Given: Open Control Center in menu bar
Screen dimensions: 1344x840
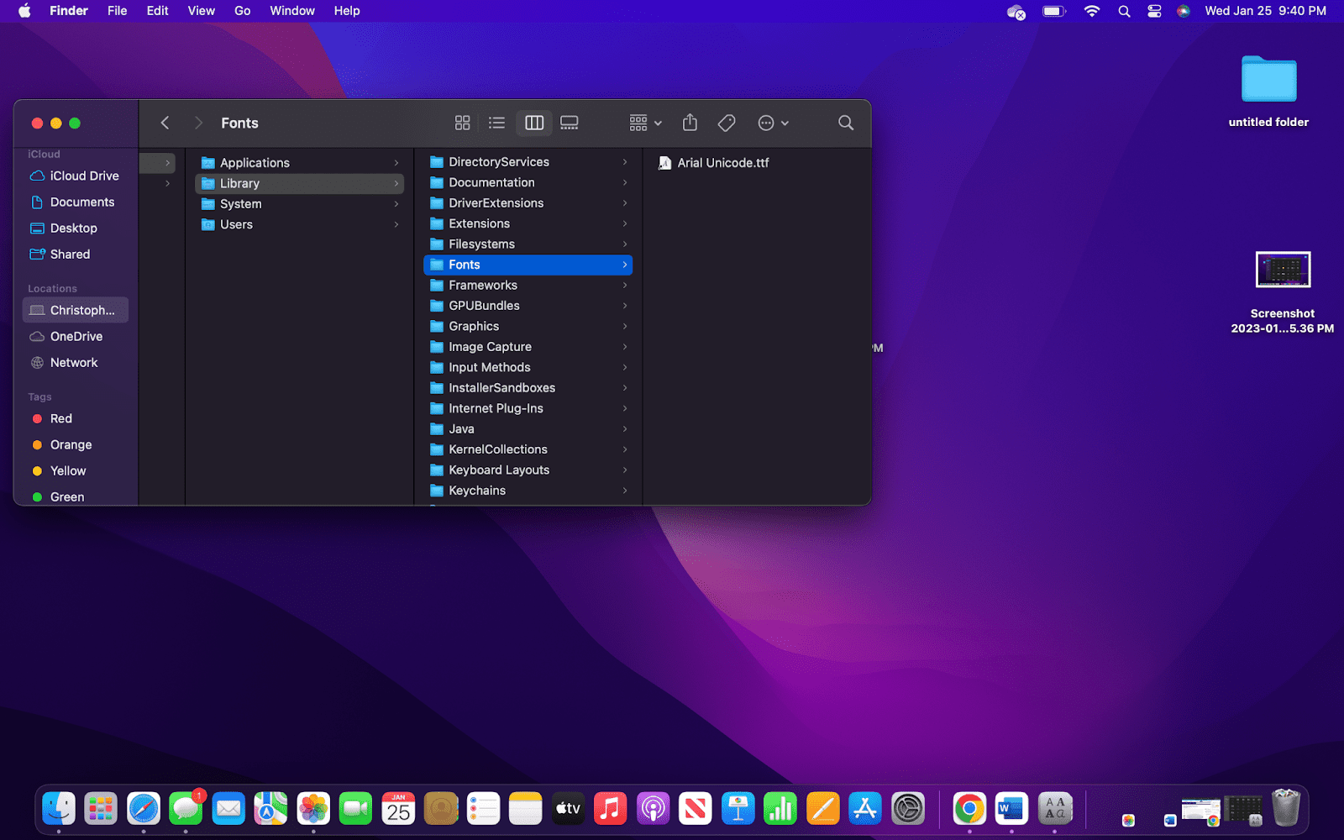Looking at the screenshot, I should pyautogui.click(x=1154, y=11).
